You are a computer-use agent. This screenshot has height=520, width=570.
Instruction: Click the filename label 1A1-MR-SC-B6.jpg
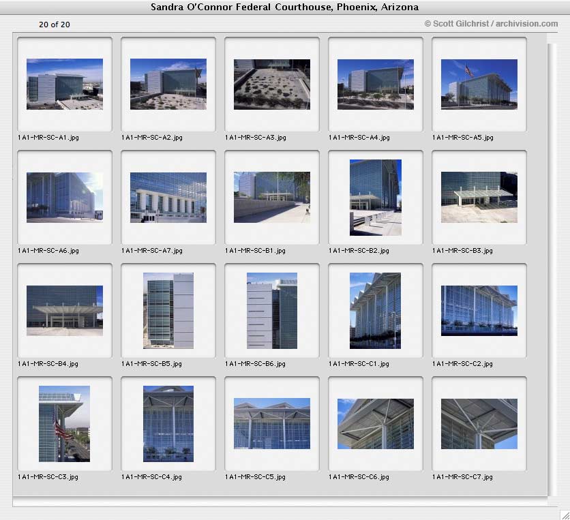pyautogui.click(x=255, y=364)
